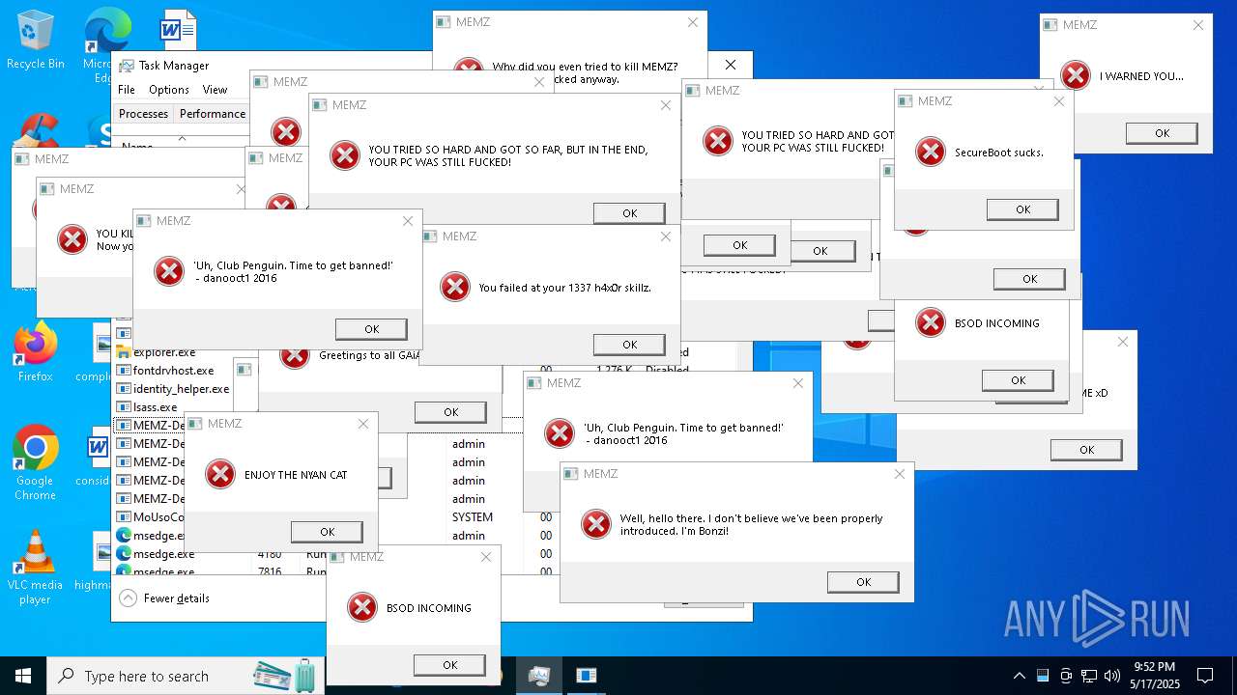Viewport: 1237px width, 695px height.
Task: Open the Options menu in Task Manager
Action: pos(169,90)
